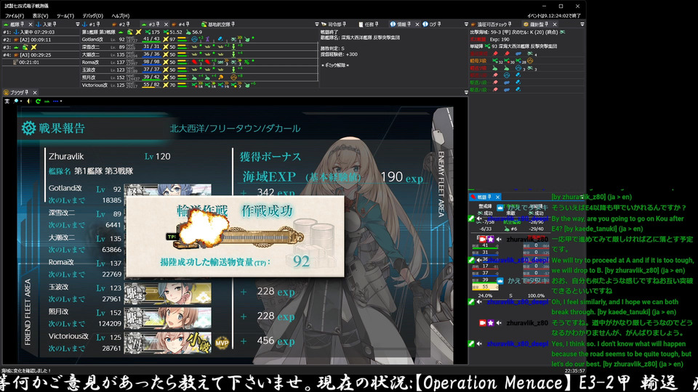Click the 照月改 ship banner in results

point(168,317)
